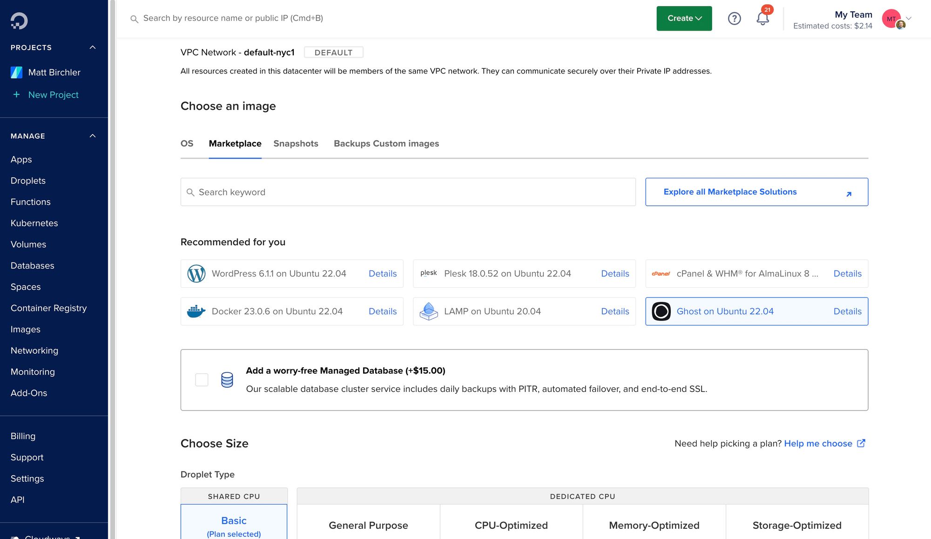Viewport: 931px width, 539px height.
Task: Open the Help me choose link
Action: click(818, 444)
